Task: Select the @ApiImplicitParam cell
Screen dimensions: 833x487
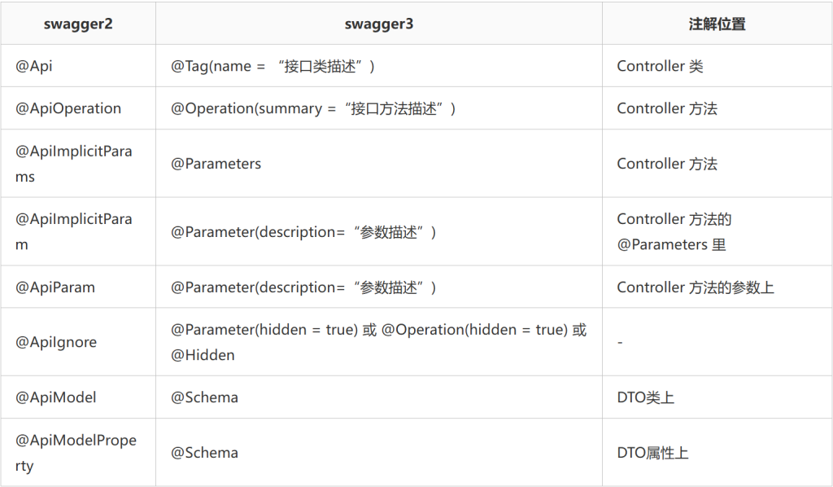Action: click(78, 232)
